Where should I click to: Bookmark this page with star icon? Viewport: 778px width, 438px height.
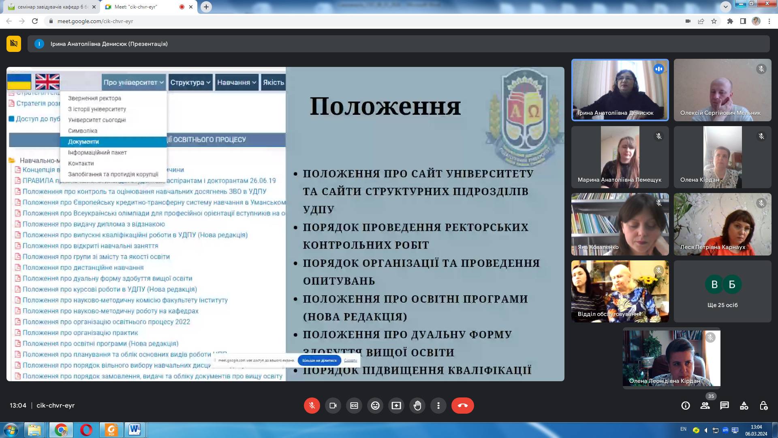714,21
